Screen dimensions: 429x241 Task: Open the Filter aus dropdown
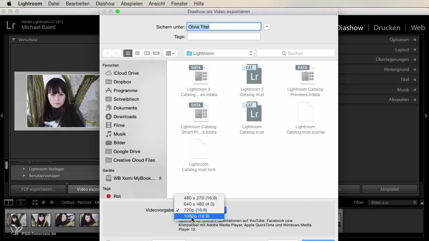coord(392,203)
